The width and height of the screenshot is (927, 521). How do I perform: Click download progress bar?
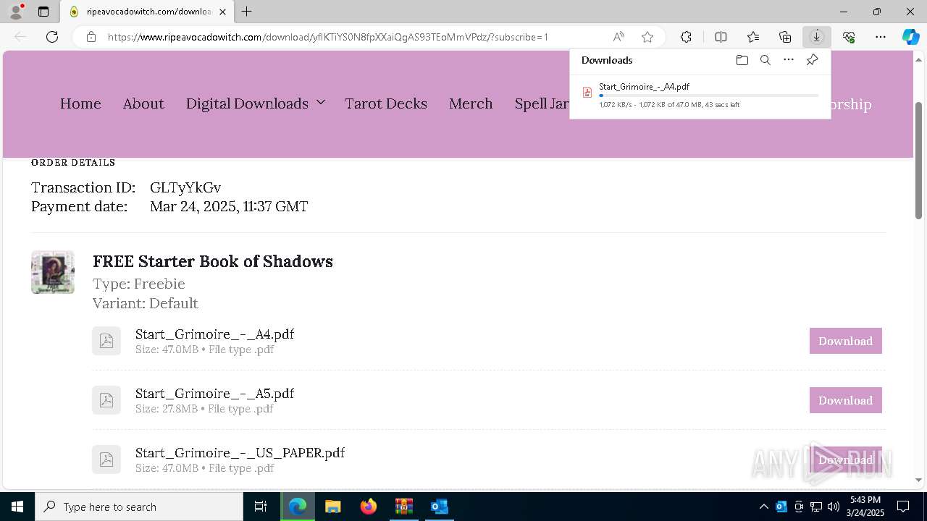(x=709, y=96)
